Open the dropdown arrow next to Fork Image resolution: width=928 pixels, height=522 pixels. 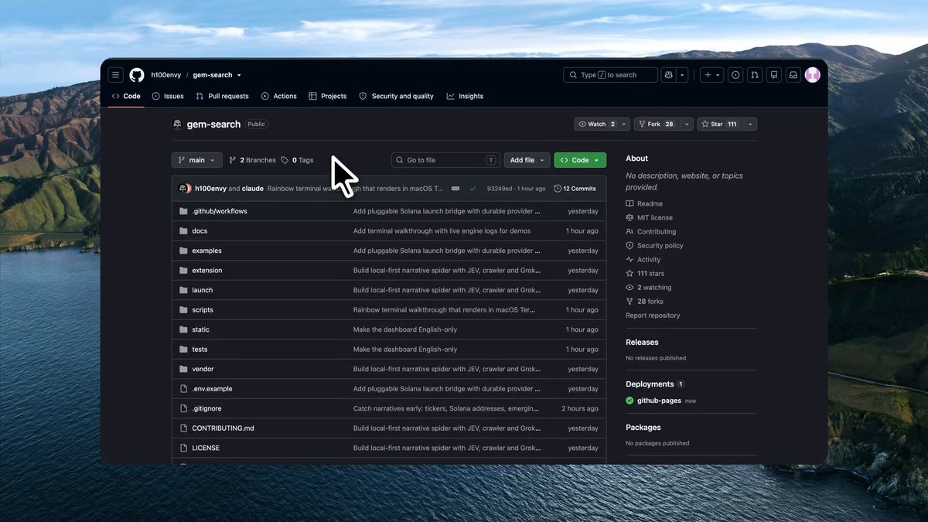pyautogui.click(x=687, y=124)
